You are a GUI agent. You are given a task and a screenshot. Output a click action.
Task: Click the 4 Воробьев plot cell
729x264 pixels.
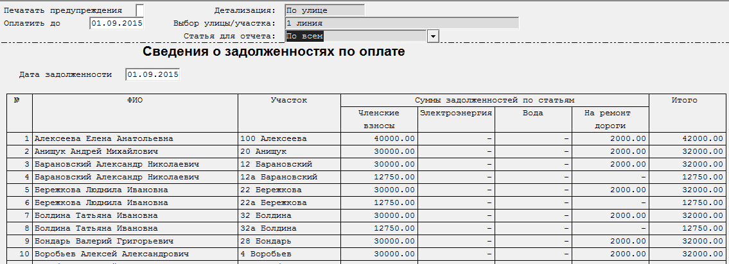pyautogui.click(x=289, y=254)
